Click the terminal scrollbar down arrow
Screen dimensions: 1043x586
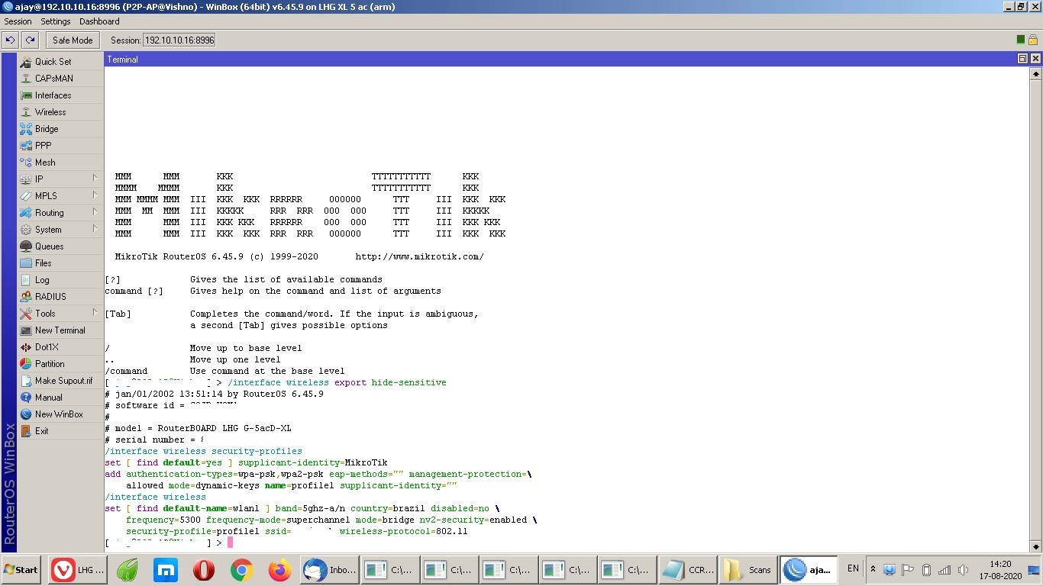[1035, 546]
